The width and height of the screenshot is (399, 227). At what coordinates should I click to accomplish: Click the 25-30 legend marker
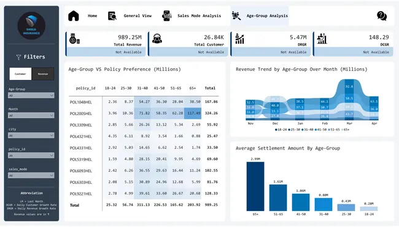[x=289, y=130]
